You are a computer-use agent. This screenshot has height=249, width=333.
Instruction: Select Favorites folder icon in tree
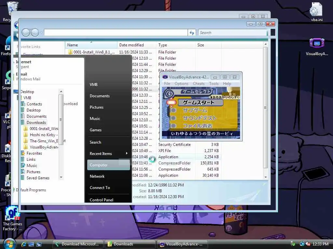click(23, 153)
